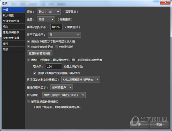Expand the 鼠标滚轮 dropdown
The image size is (172, 131).
tap(64, 95)
